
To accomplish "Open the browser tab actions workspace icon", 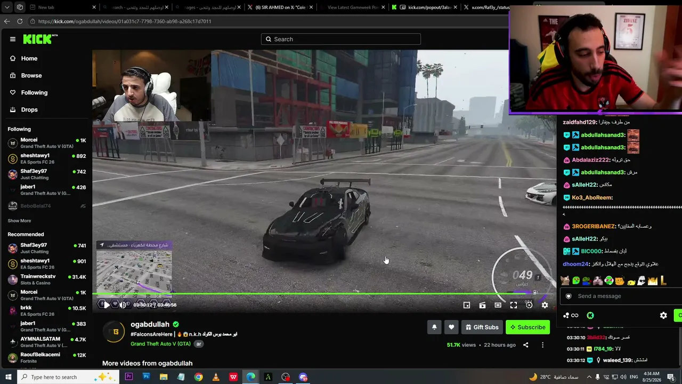I will click(x=20, y=7).
